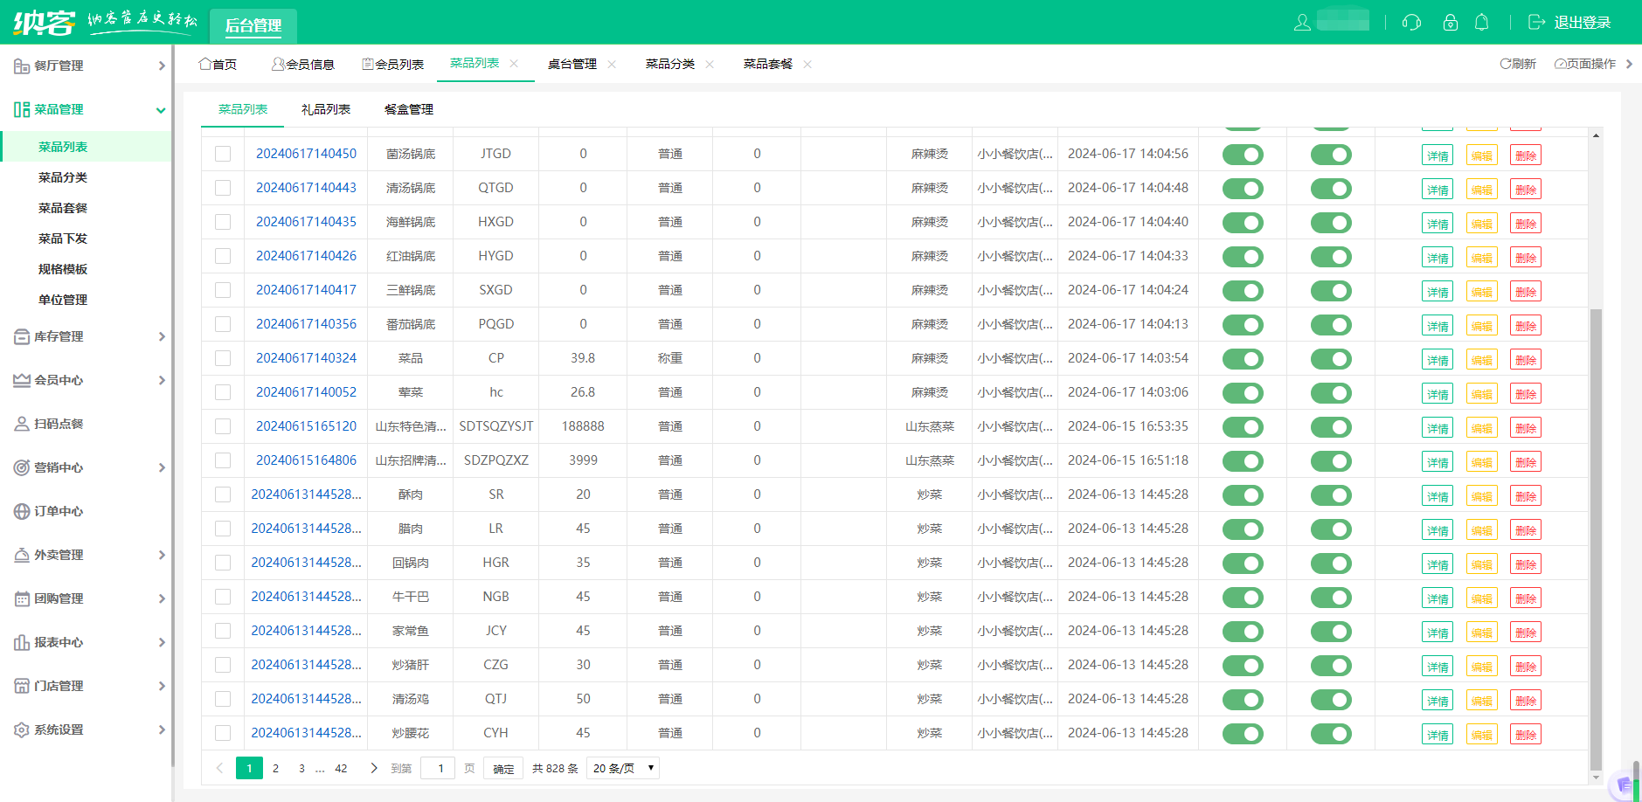The image size is (1642, 802).
Task: Open the customer service headset icon
Action: pos(1412,24)
